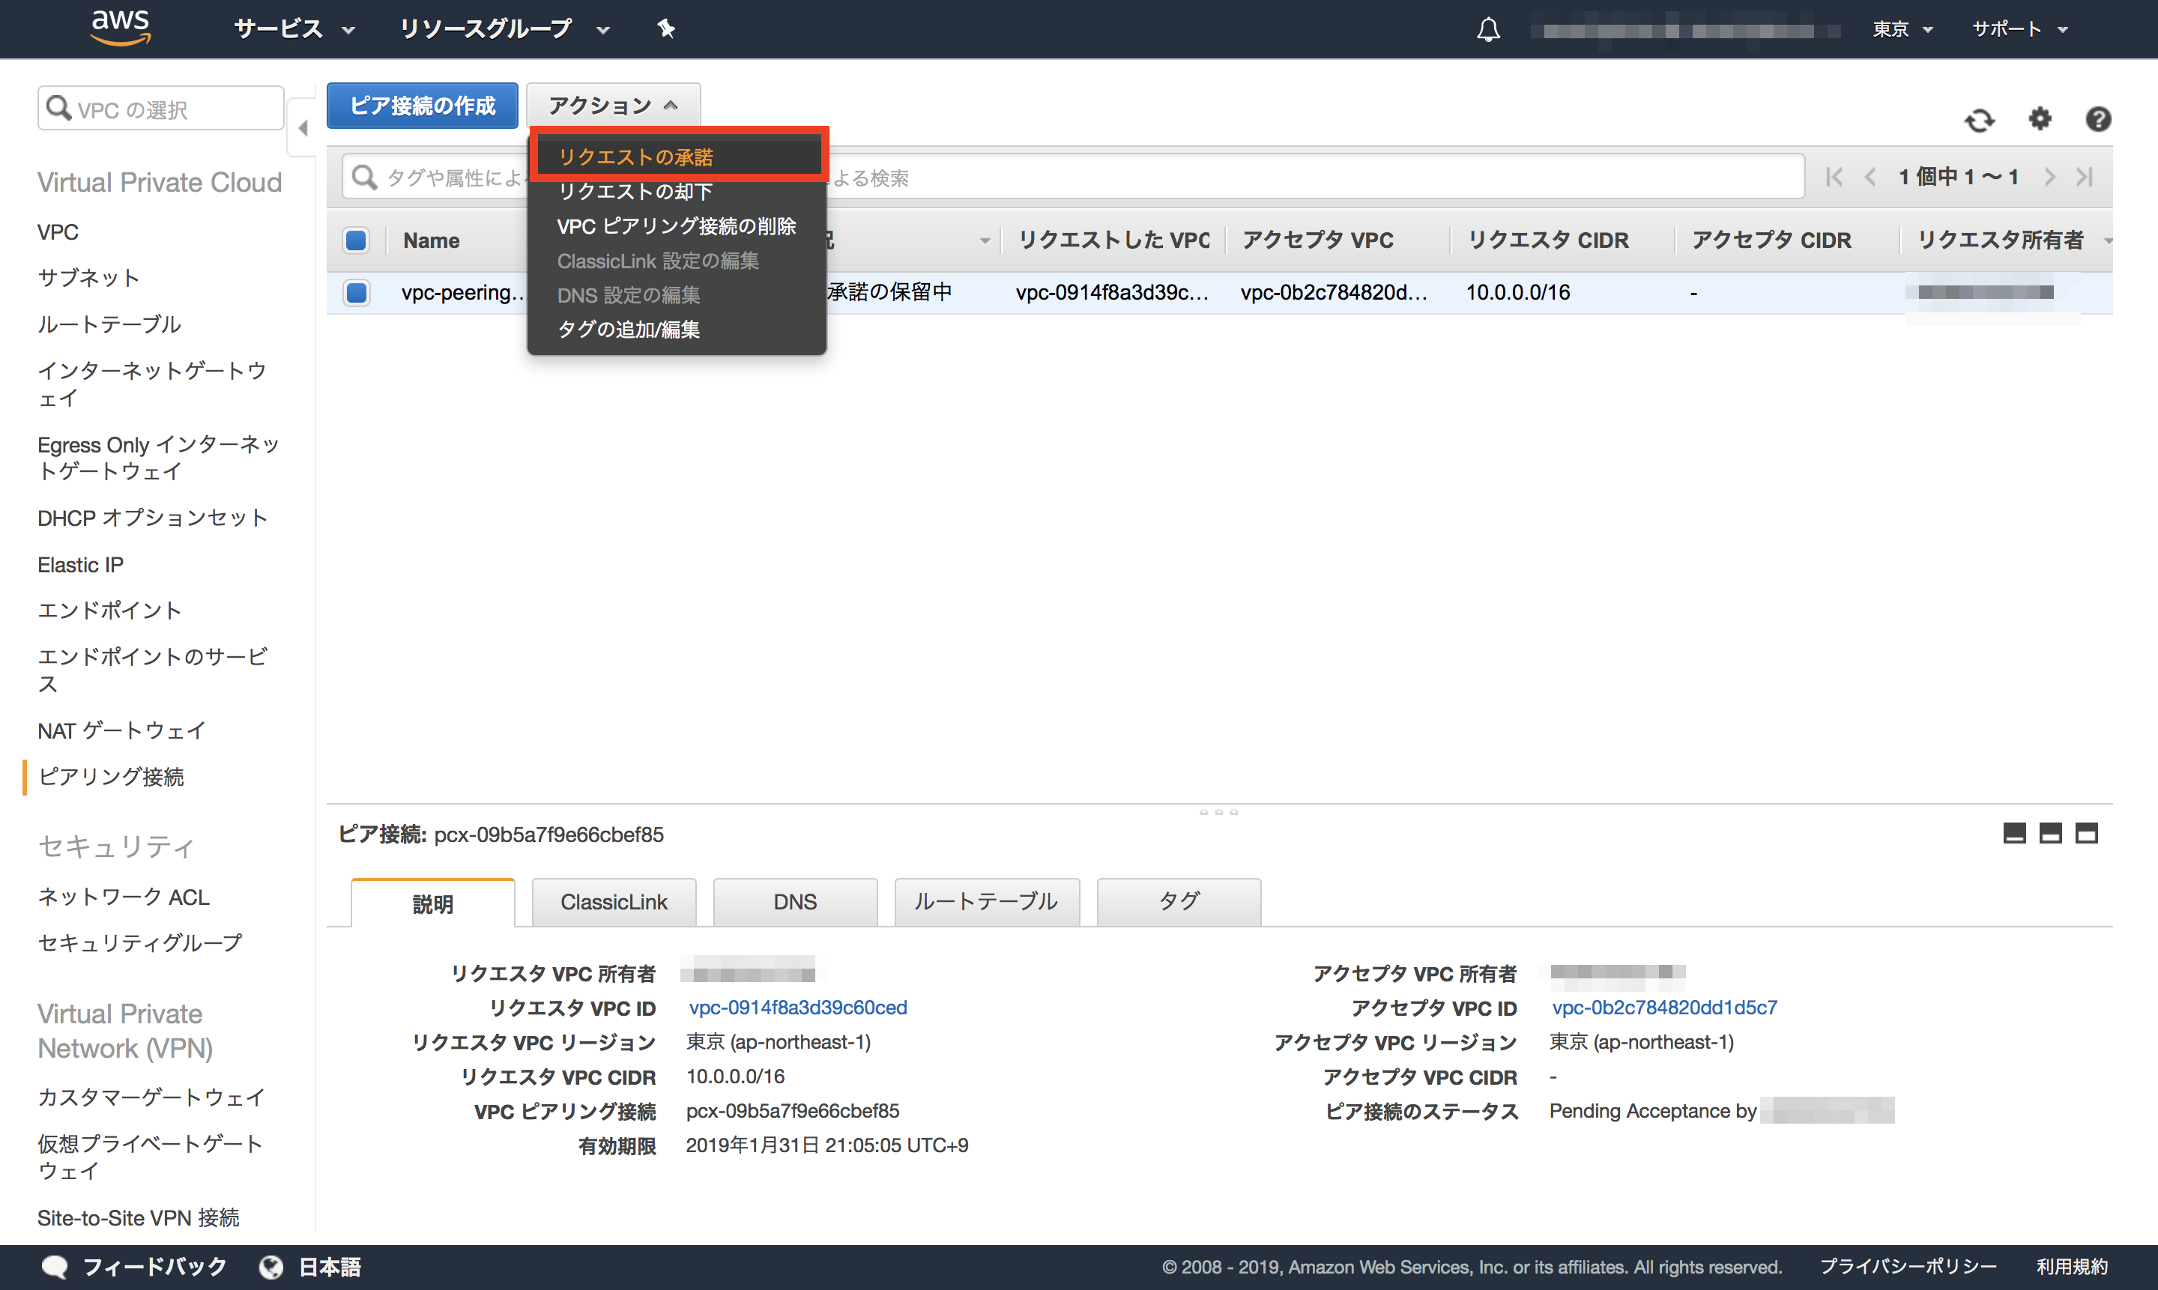Open the vpc-0b2c784820dd1d5c7 link
Viewport: 2158px width, 1290px height.
[1664, 1008]
